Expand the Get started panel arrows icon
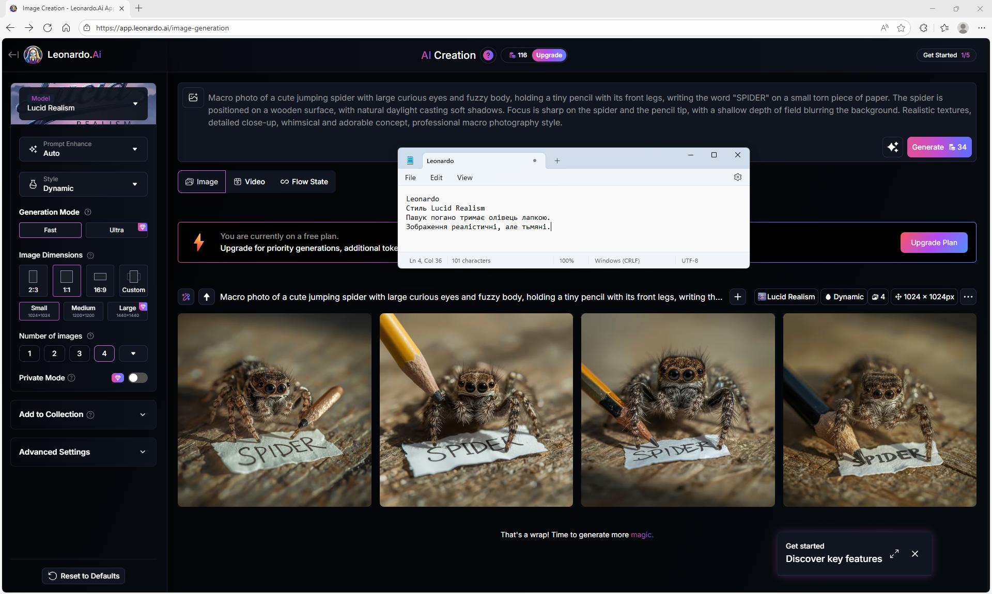 pos(894,554)
